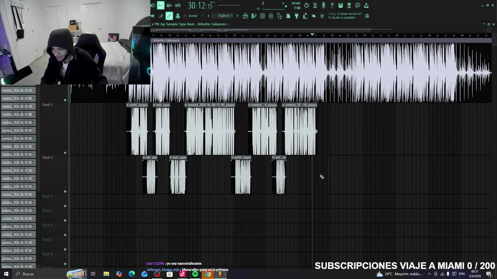Click the multilink controllers stamp icon
The image size is (497, 279).
pos(178,16)
